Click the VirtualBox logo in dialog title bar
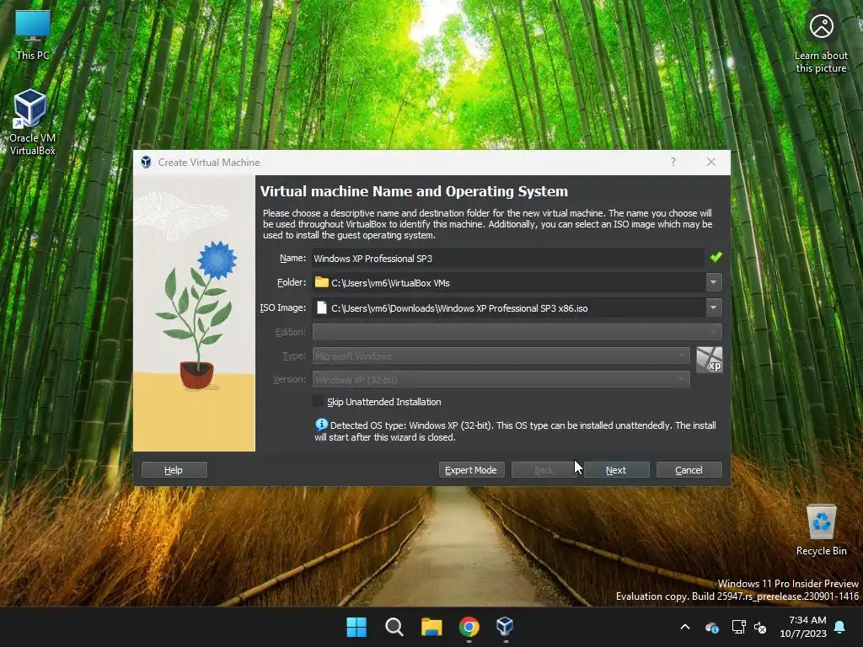The height and width of the screenshot is (647, 863). click(146, 162)
